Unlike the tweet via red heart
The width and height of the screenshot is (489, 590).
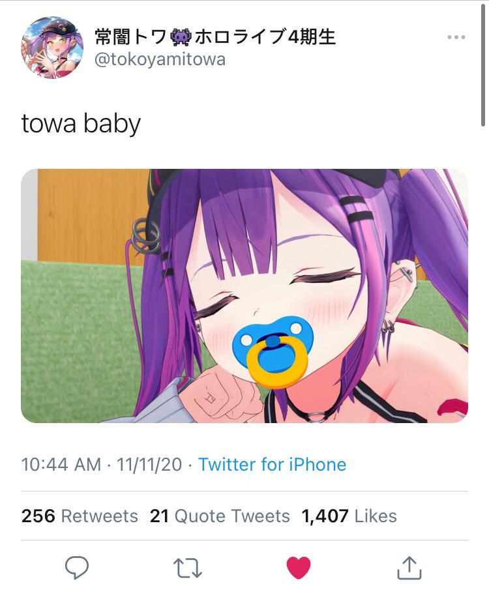(299, 567)
